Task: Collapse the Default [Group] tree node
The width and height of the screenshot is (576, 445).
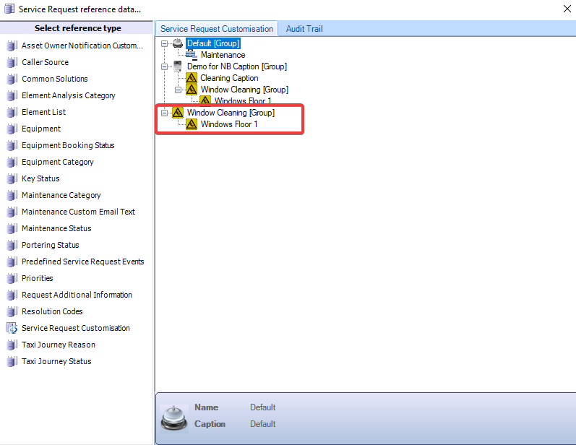Action: coord(165,43)
